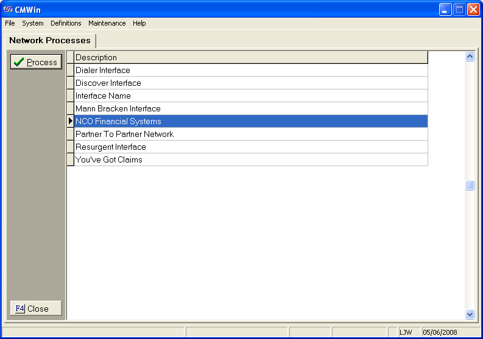The image size is (483, 339).
Task: Open the Help menu
Action: pos(139,23)
